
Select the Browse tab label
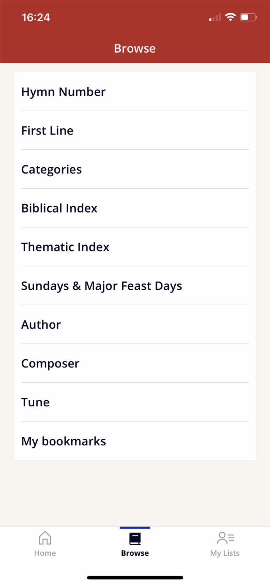pyautogui.click(x=135, y=553)
